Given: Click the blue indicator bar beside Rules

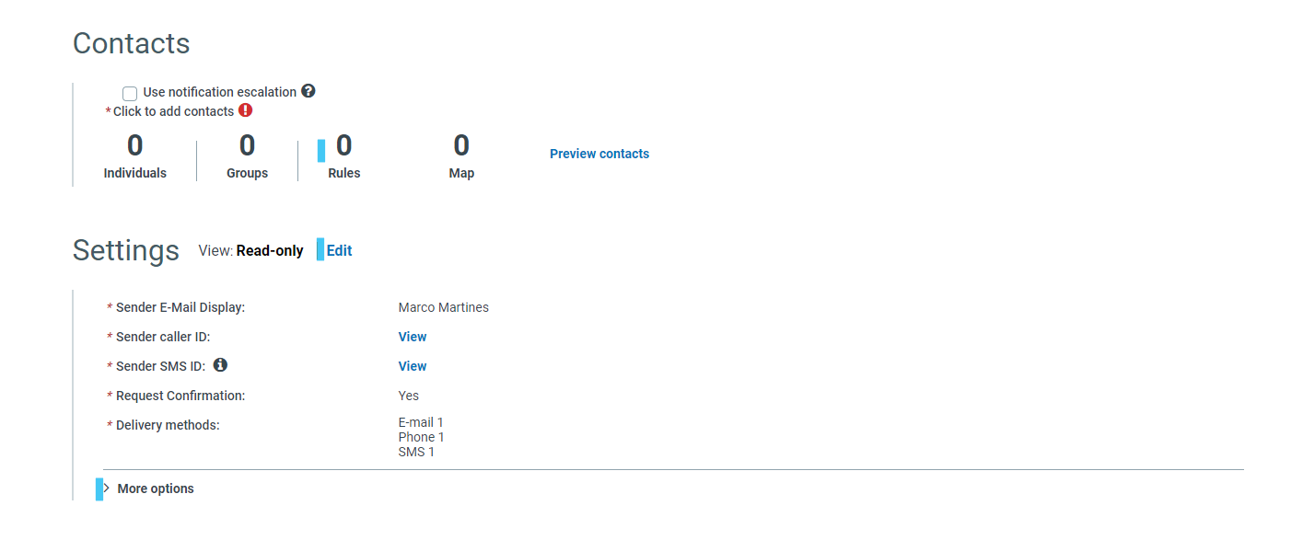Looking at the screenshot, I should pyautogui.click(x=321, y=149).
